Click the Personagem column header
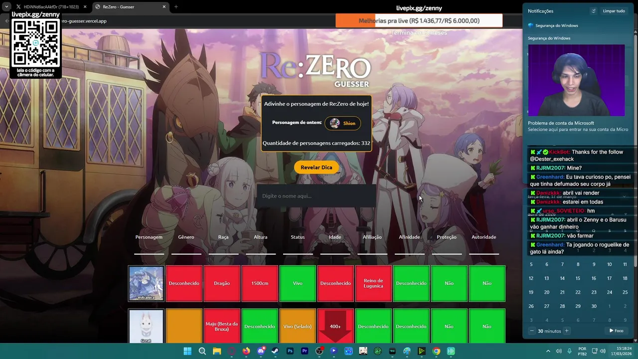Image resolution: width=638 pixels, height=359 pixels. 149,237
